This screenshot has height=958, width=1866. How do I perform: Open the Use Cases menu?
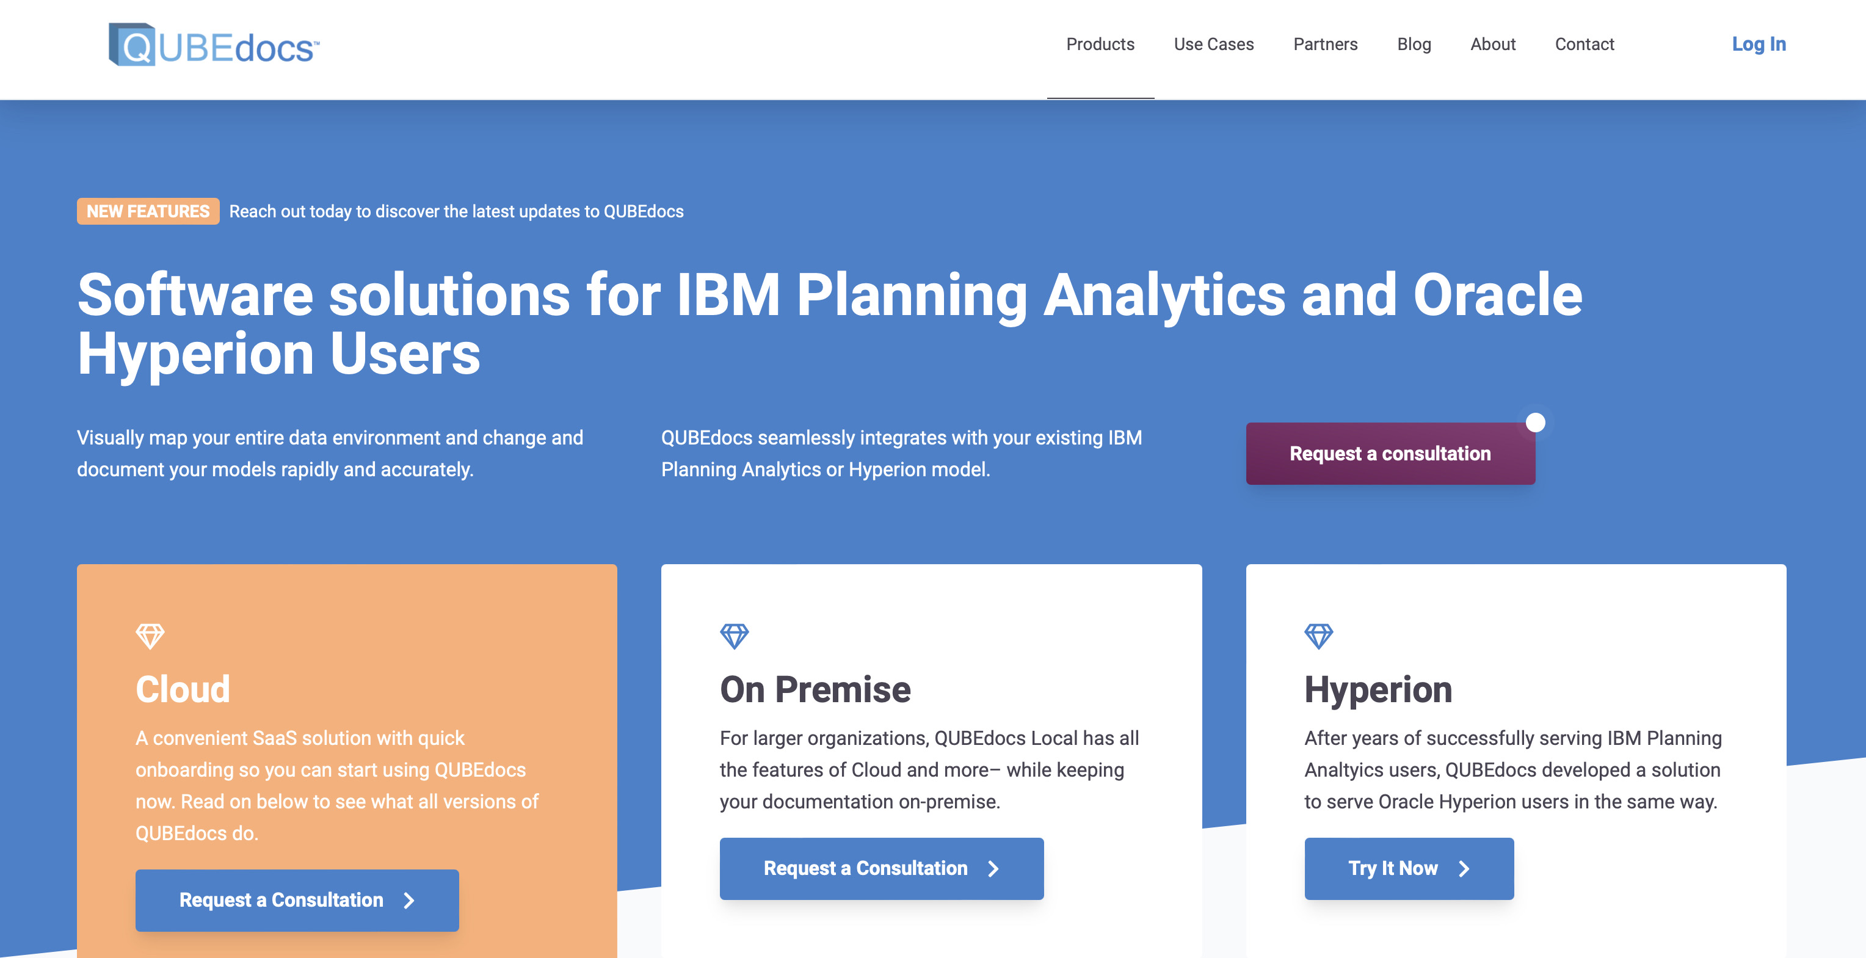pos(1214,44)
